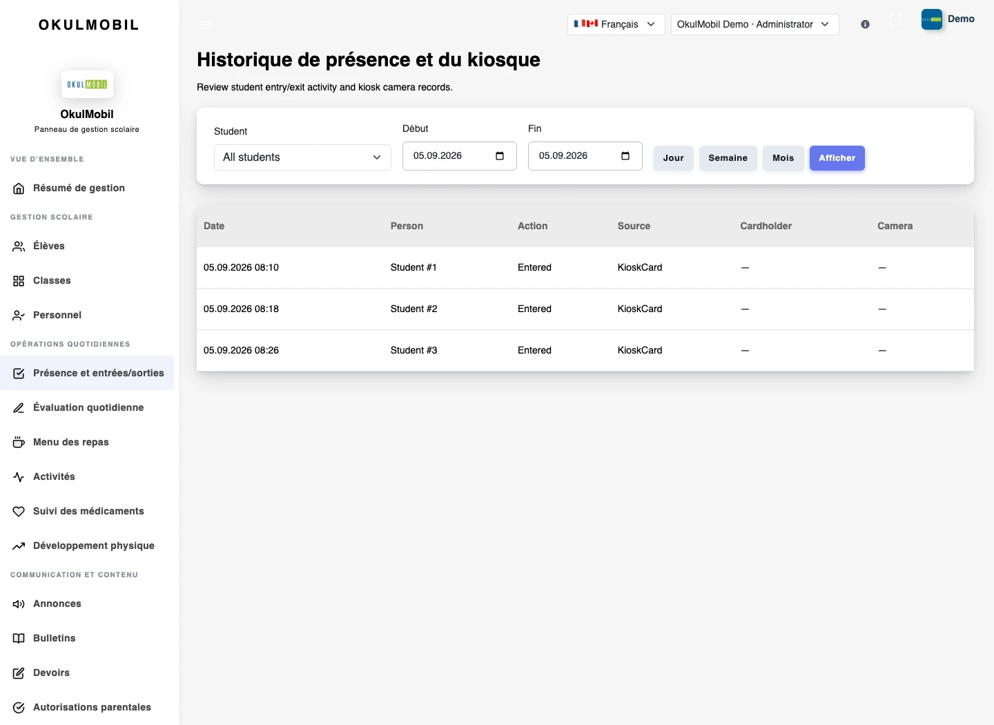Click the heart icon beside Suivi des médicaments
This screenshot has width=994, height=725.
tap(19, 512)
